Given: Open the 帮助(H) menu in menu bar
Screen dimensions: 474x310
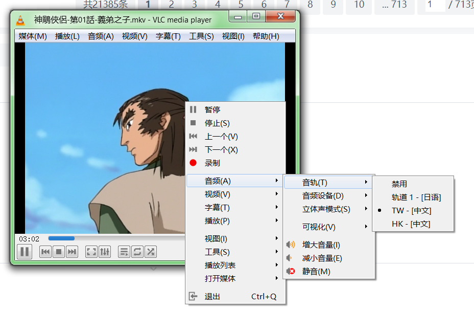Looking at the screenshot, I should [x=266, y=36].
